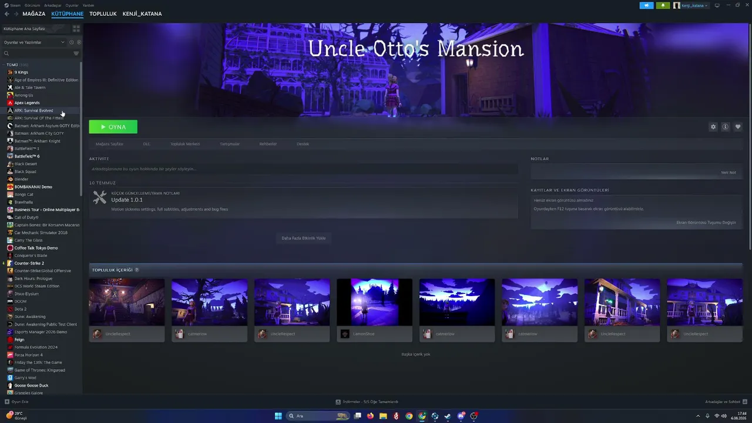Open the green notifications bell
The image size is (752, 423).
click(x=663, y=5)
